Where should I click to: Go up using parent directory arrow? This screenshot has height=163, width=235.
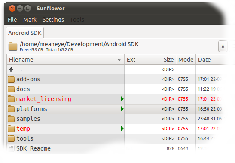tap(11, 70)
